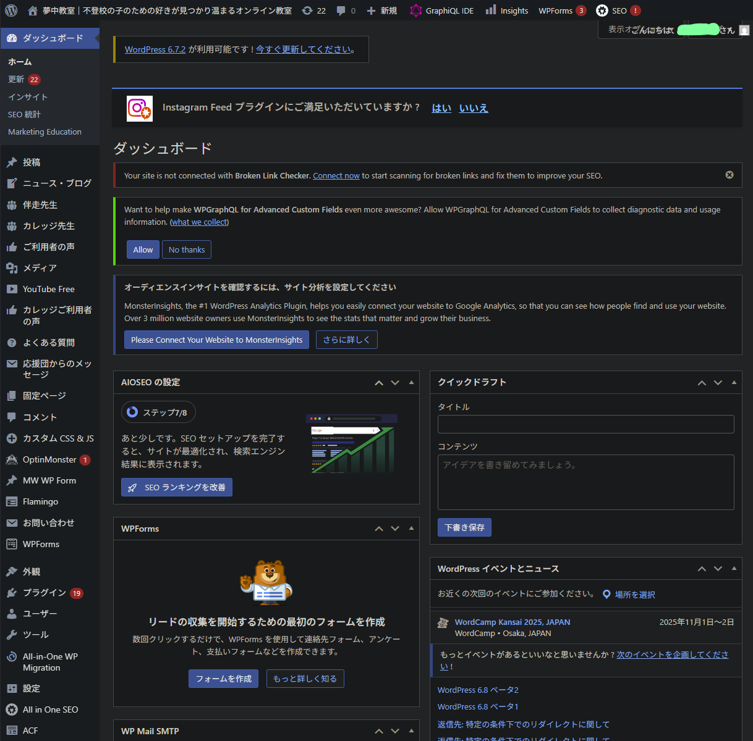This screenshot has width=753, height=741.
Task: Open 設定 from the sidebar menu
Action: (x=30, y=688)
